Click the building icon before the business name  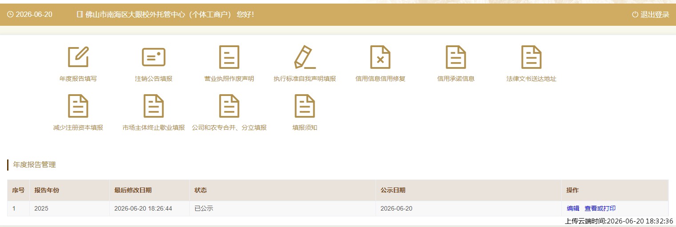pos(80,14)
